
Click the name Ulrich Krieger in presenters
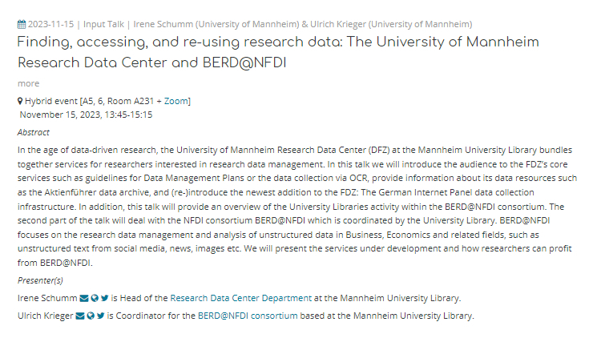[45, 316]
